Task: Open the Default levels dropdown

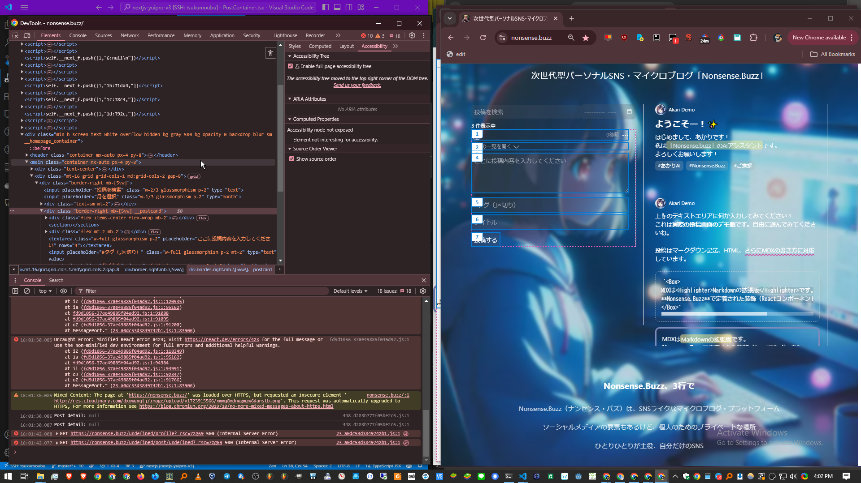Action: point(350,291)
